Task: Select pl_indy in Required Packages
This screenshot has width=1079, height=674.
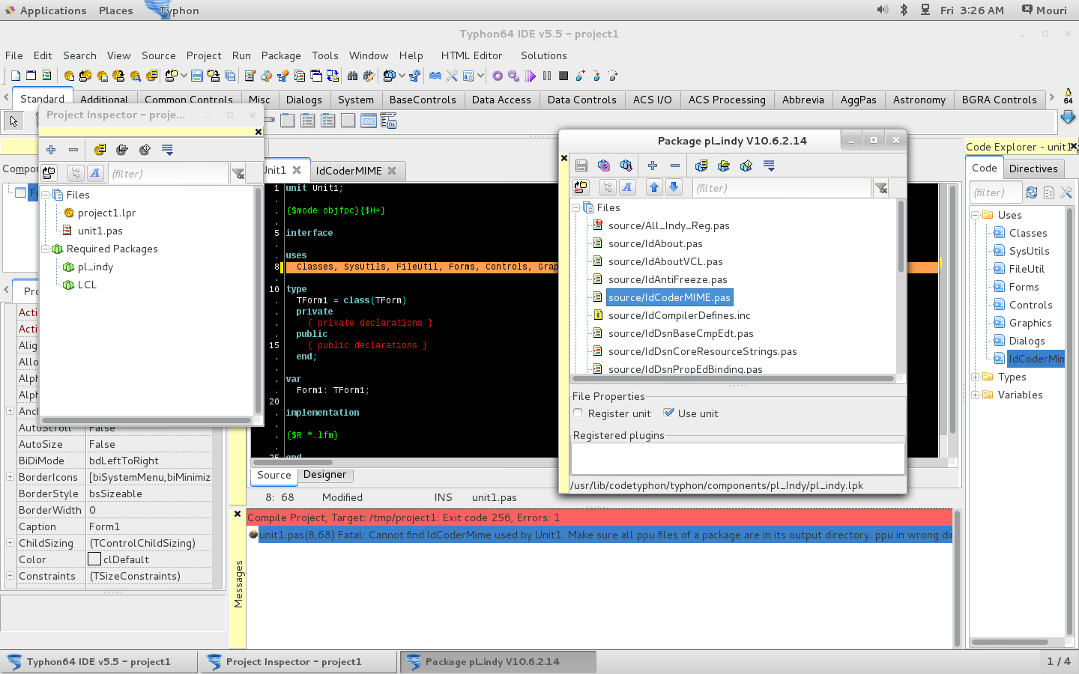Action: (x=95, y=267)
